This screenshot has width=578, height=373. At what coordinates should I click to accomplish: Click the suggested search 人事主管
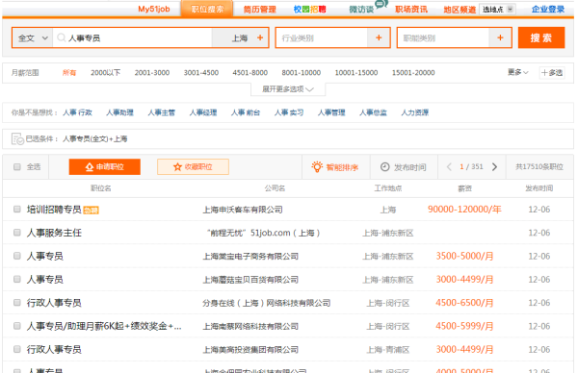(x=162, y=112)
